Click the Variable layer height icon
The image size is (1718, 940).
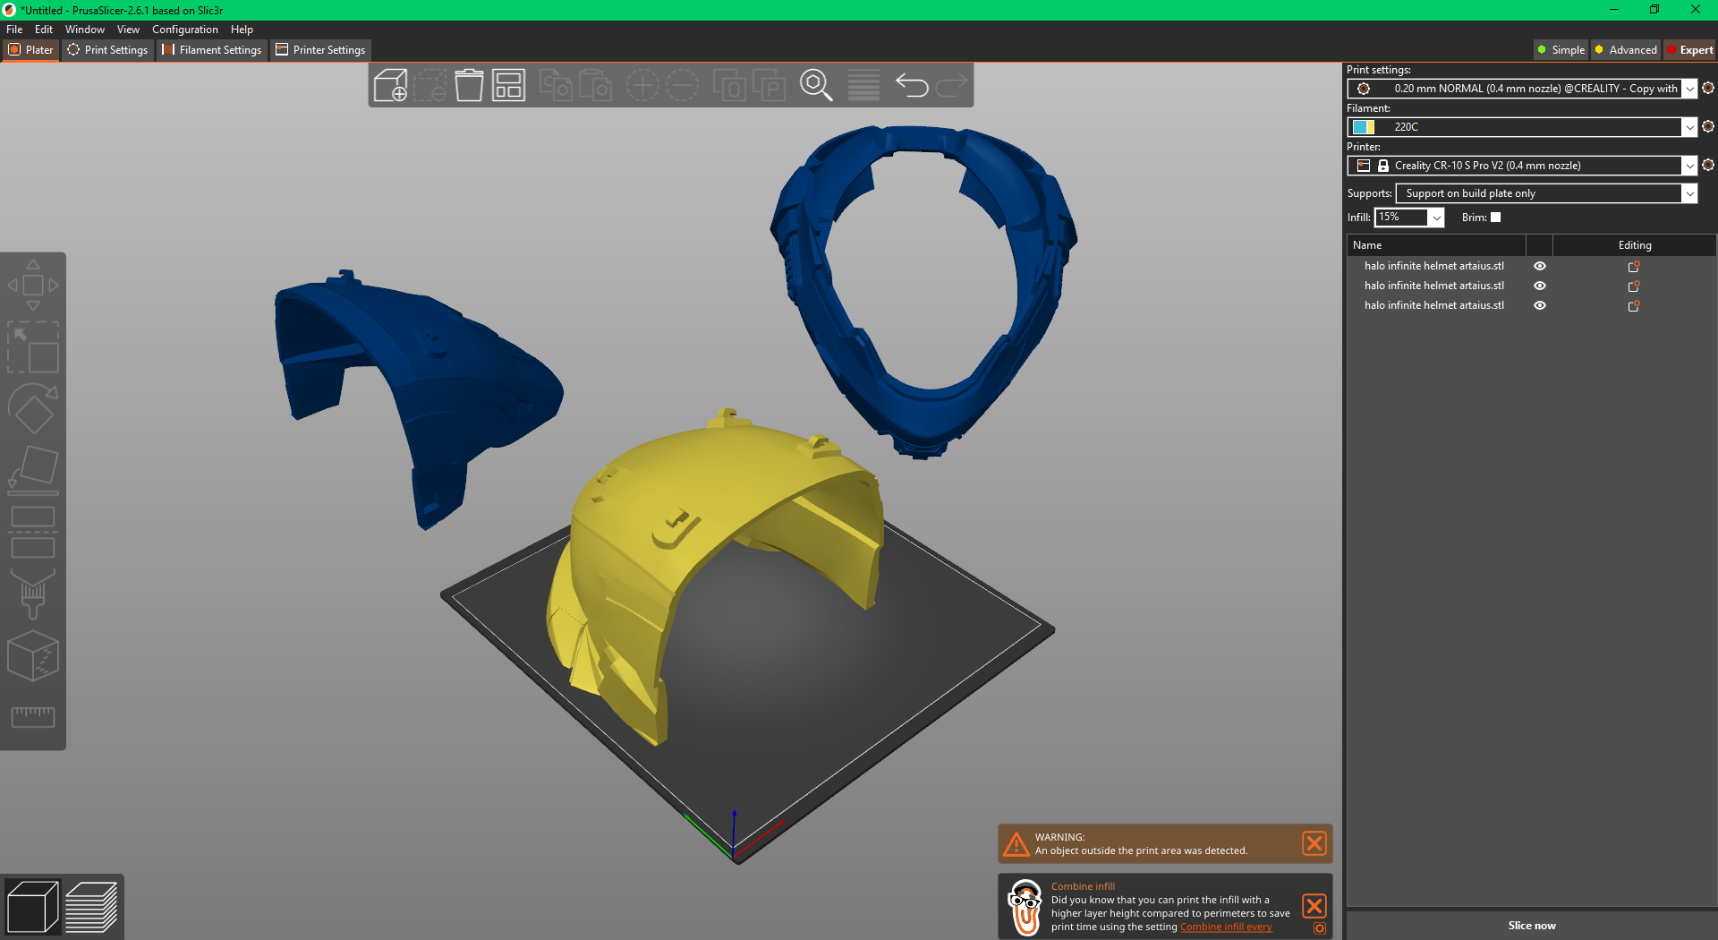(863, 85)
